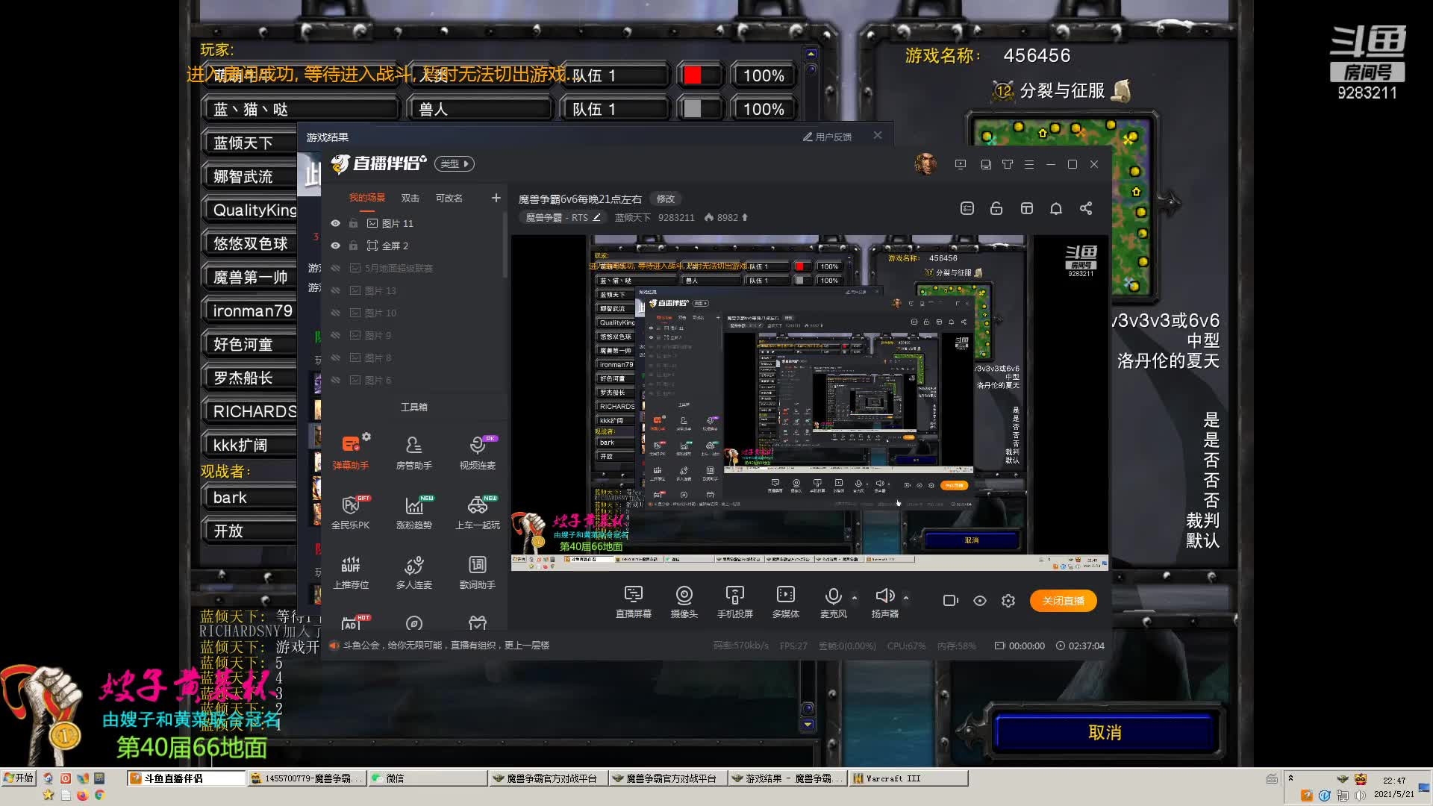This screenshot has height=806, width=1433.
Task: Add the 摄像头 camera source
Action: [x=684, y=602]
